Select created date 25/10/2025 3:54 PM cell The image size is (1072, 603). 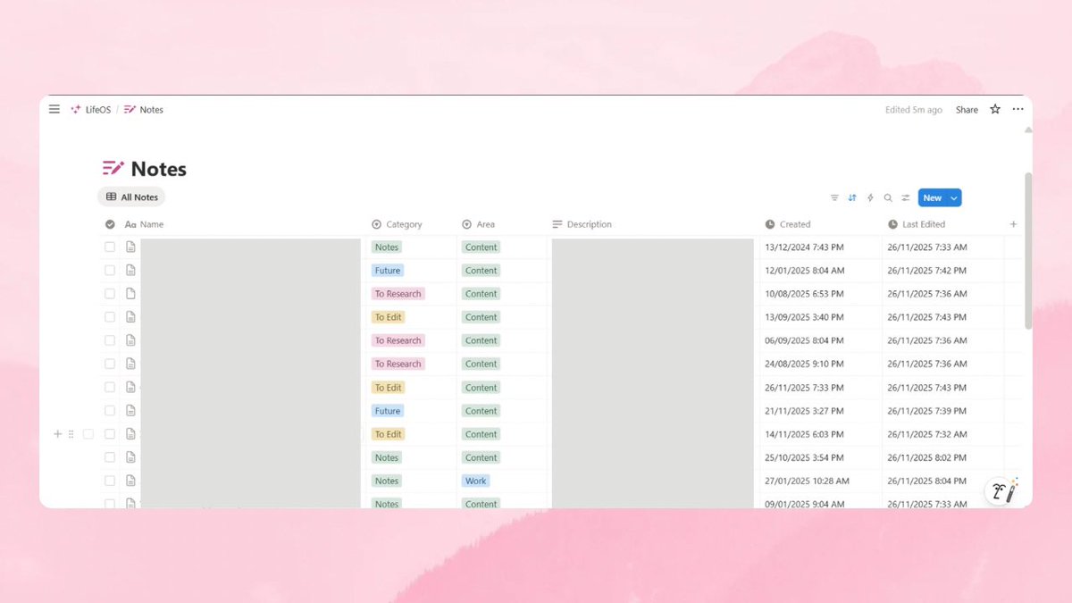pyautogui.click(x=805, y=456)
